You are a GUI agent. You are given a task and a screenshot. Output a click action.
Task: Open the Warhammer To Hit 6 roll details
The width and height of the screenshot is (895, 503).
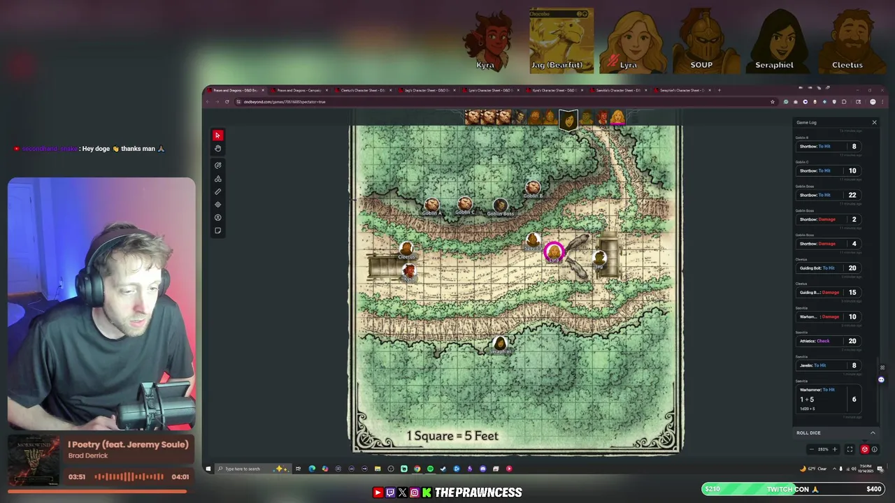(828, 399)
